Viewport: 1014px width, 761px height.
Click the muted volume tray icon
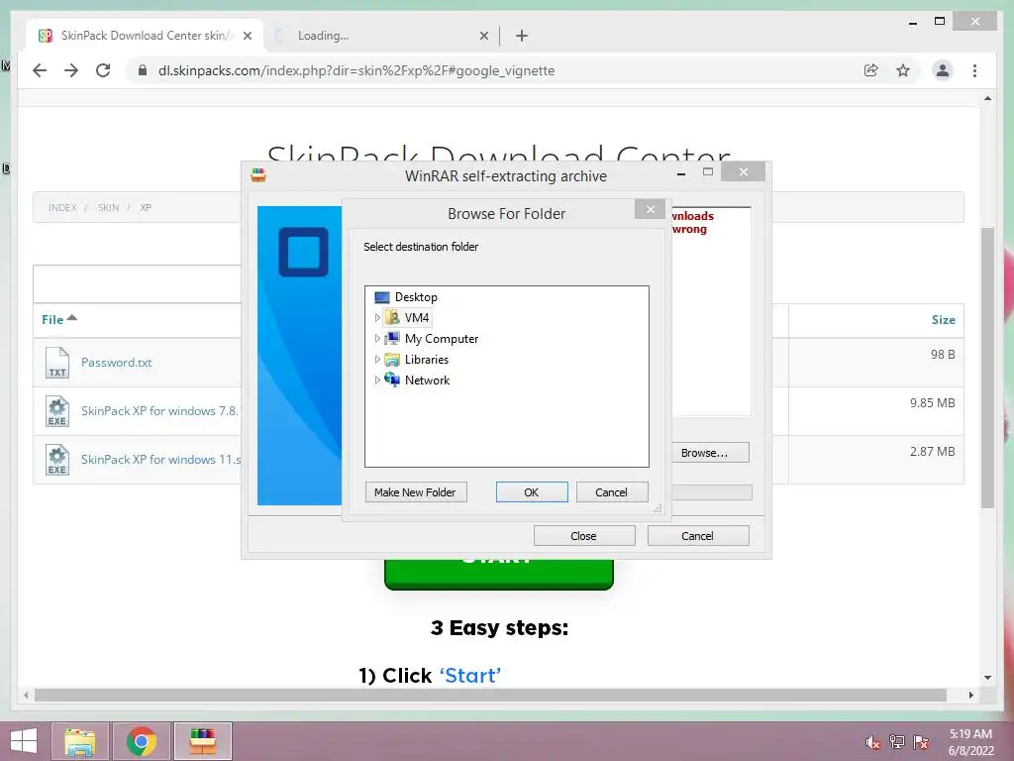click(x=873, y=742)
